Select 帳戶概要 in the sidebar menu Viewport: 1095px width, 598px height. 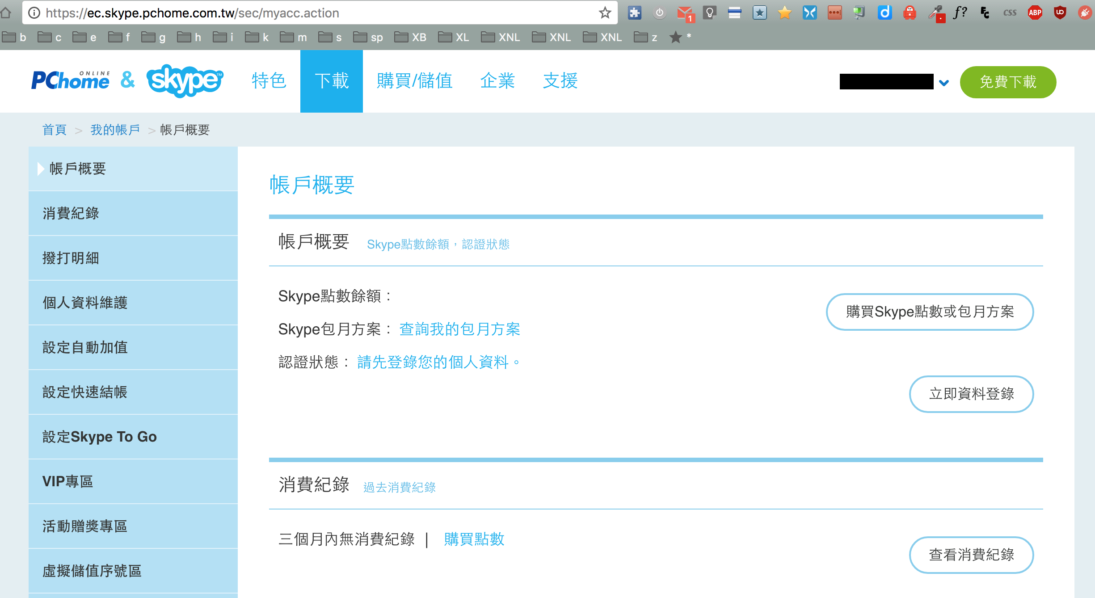pos(133,168)
